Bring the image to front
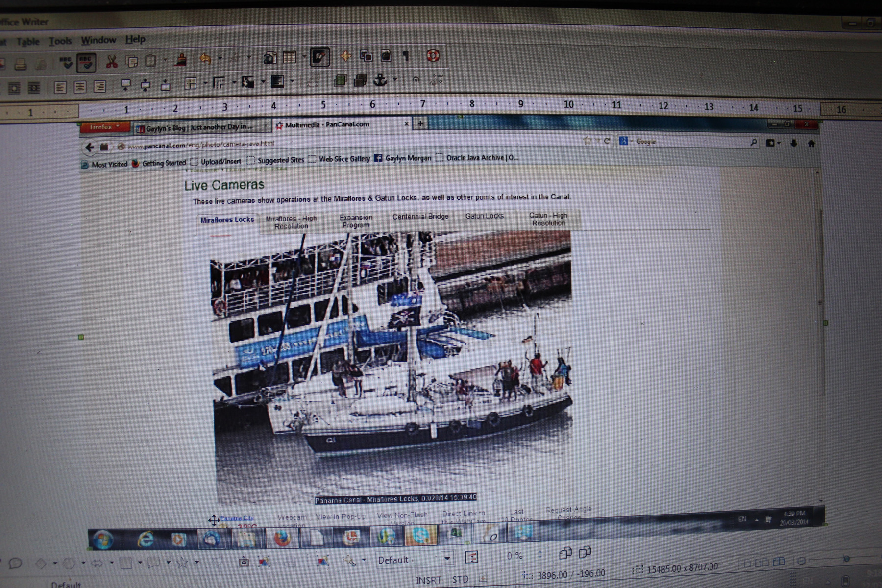The width and height of the screenshot is (882, 588). [x=341, y=80]
